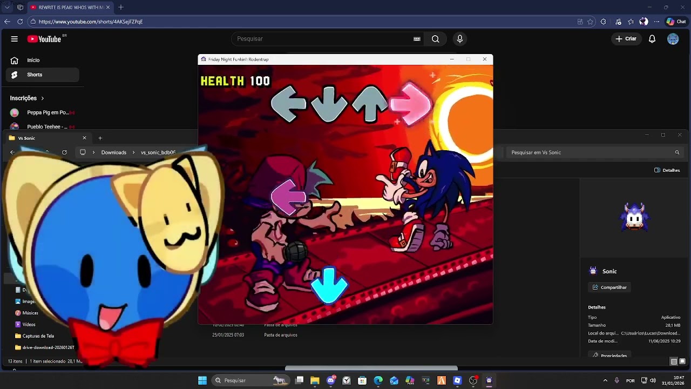
Task: Open a new browser tab
Action: pyautogui.click(x=121, y=8)
